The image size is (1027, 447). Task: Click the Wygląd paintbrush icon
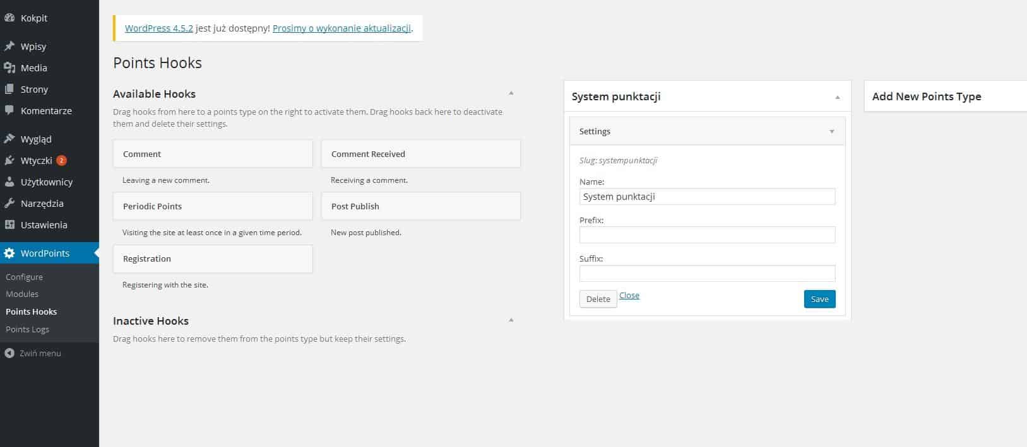(9, 139)
